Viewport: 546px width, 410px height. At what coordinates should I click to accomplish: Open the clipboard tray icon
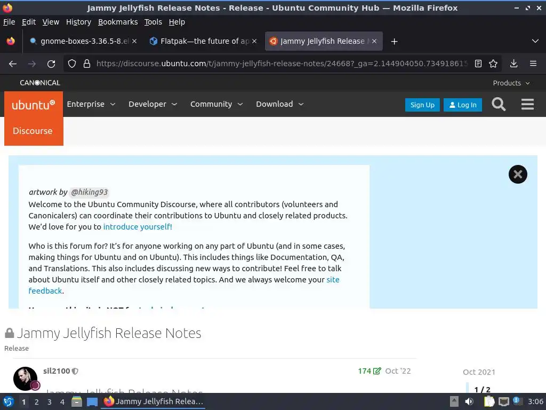pos(489,401)
